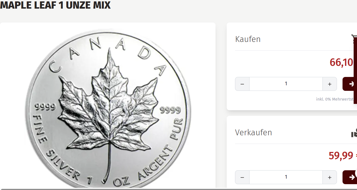Click the buy price 66,10
Screen dimensions: 357x190
(x=341, y=62)
